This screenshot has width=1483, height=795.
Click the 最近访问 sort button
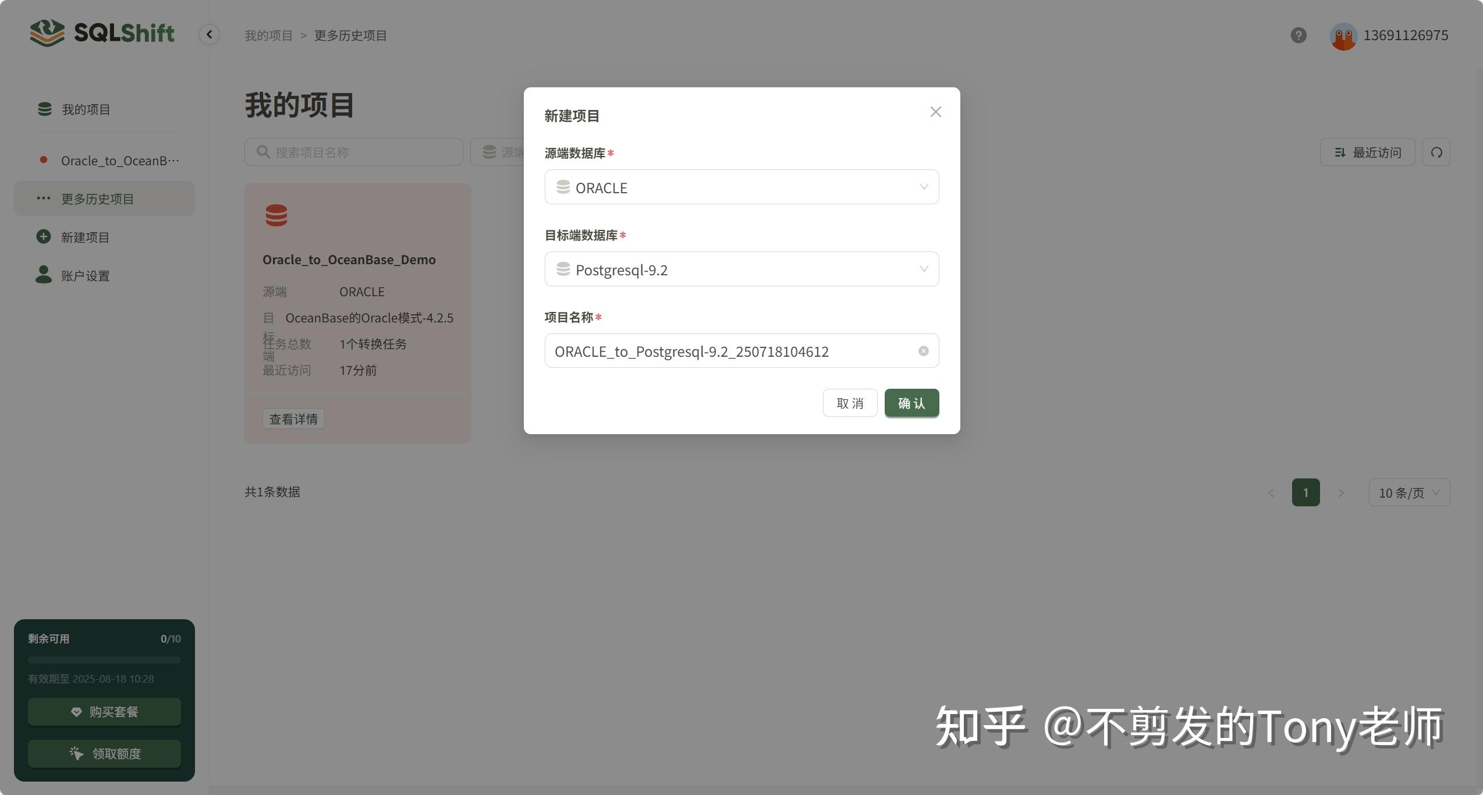coord(1367,152)
